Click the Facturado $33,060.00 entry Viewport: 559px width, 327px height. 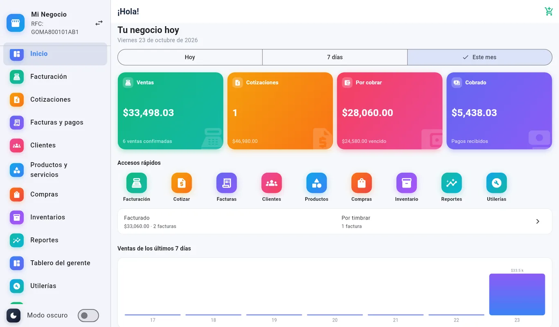150,222
